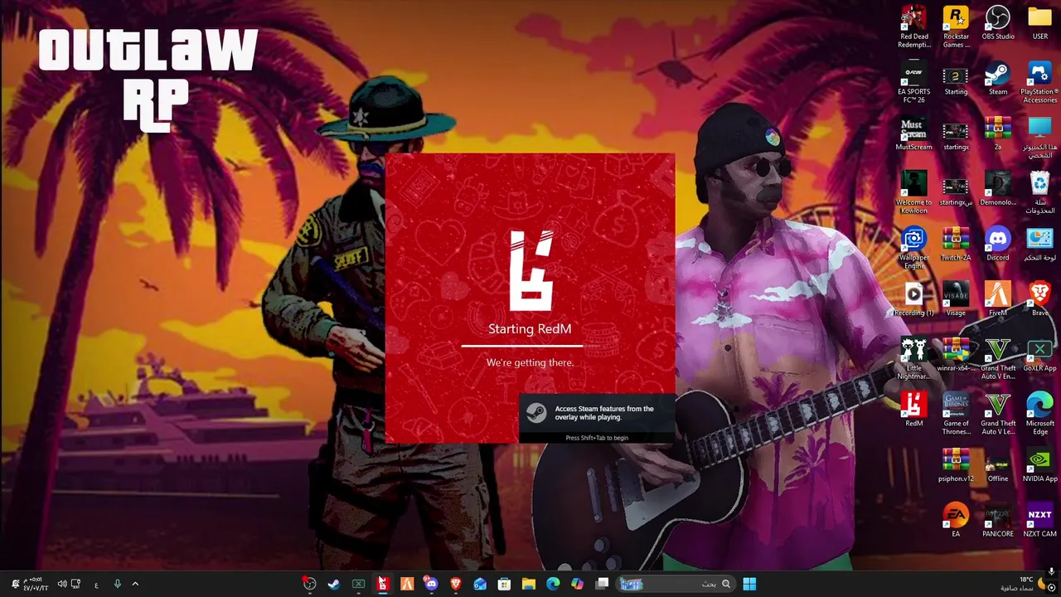Select the 'Starting' video file on the desktop

coord(956,79)
